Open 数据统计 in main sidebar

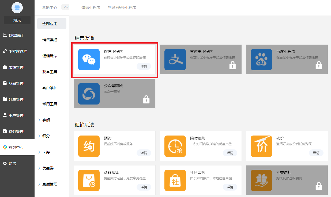[x=17, y=35]
